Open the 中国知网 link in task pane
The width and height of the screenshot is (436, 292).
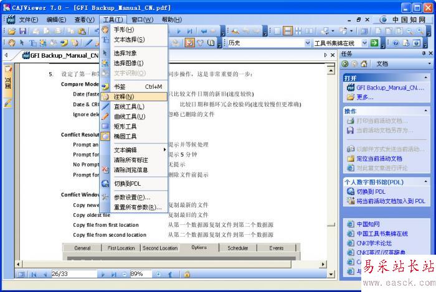[x=368, y=224]
